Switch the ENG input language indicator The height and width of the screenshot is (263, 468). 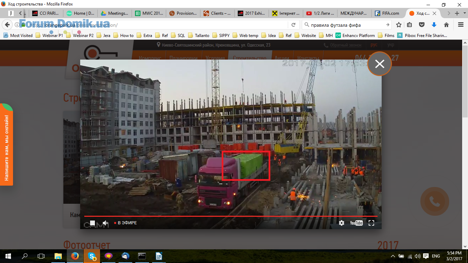coord(436,256)
